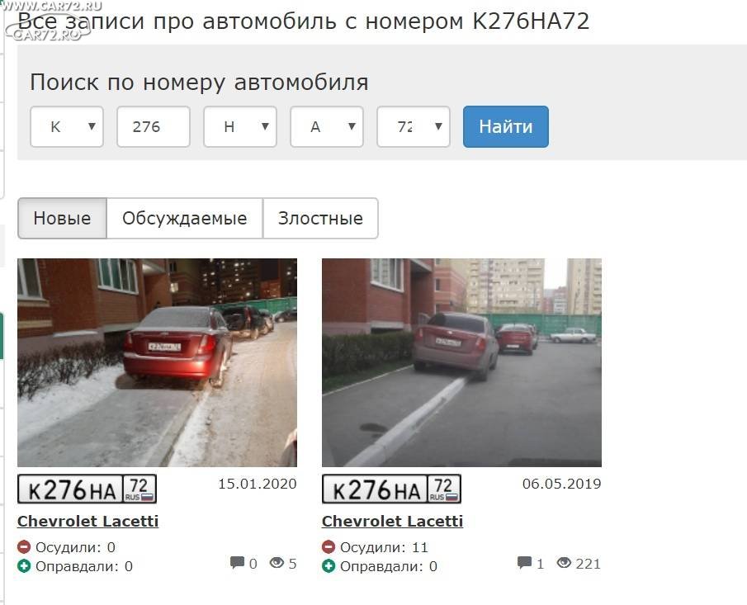Viewport: 747px width, 605px height.
Task: Click the green plus icon on 06.05.2019 record
Action: click(x=329, y=566)
